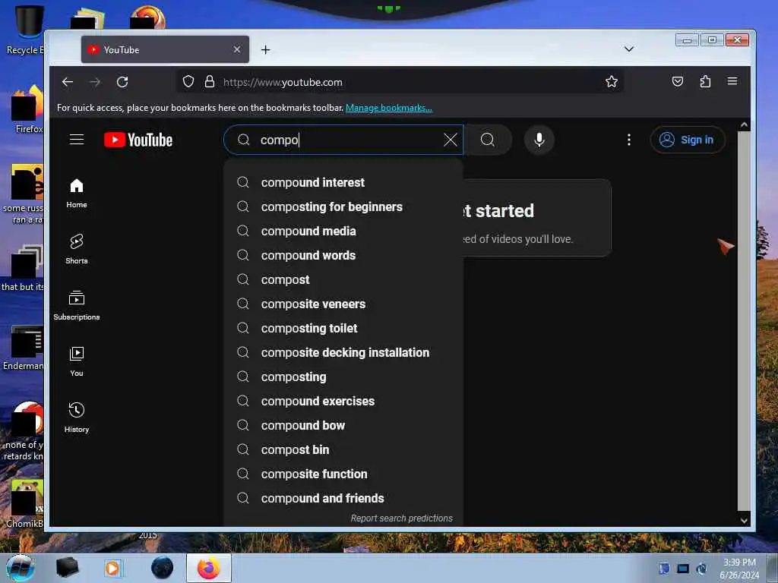
Task: Select the YouTube browser tab
Action: [165, 49]
